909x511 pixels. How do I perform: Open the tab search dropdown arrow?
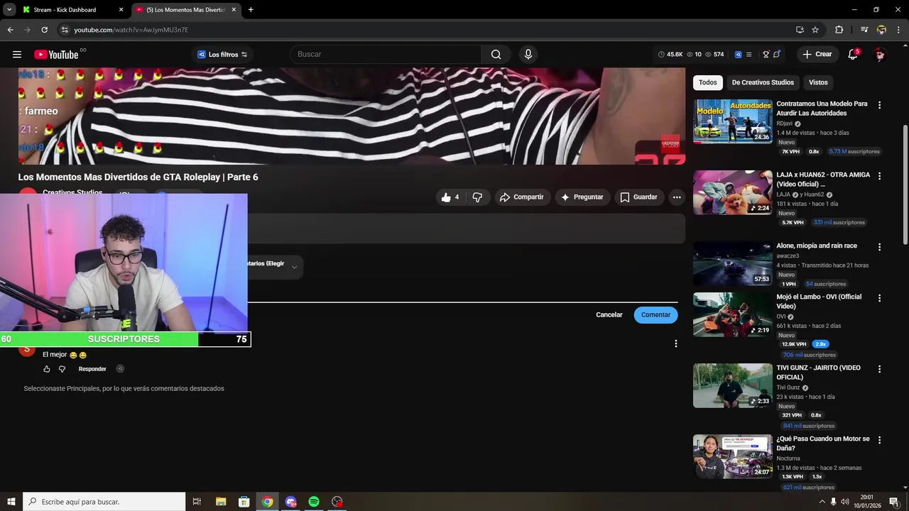click(x=9, y=10)
